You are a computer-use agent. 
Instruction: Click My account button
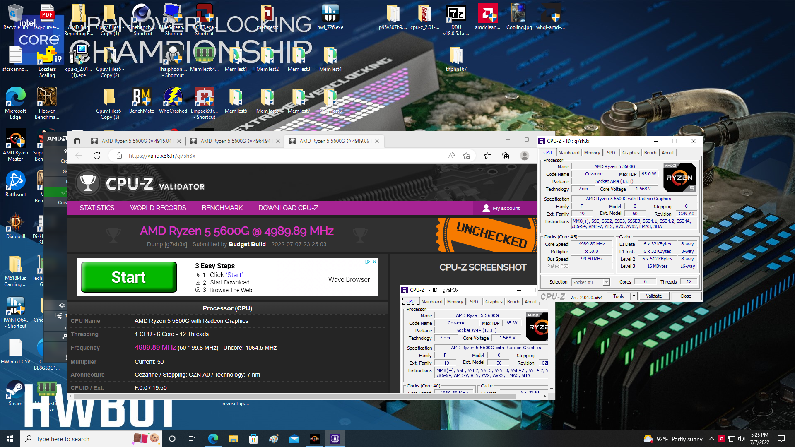pos(501,208)
